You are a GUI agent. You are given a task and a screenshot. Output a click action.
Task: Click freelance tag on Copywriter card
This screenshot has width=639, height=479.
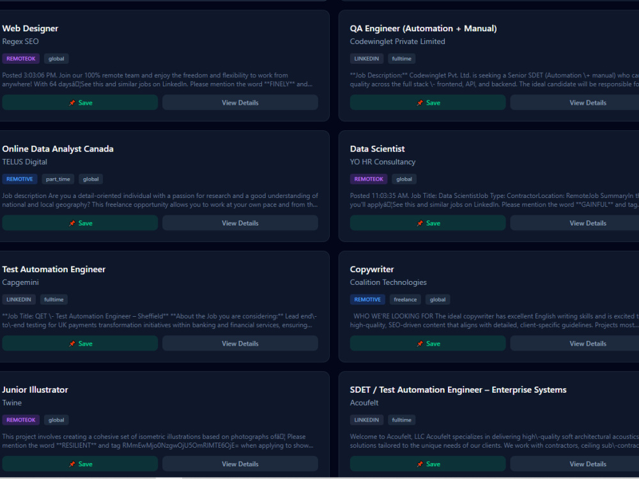point(405,300)
